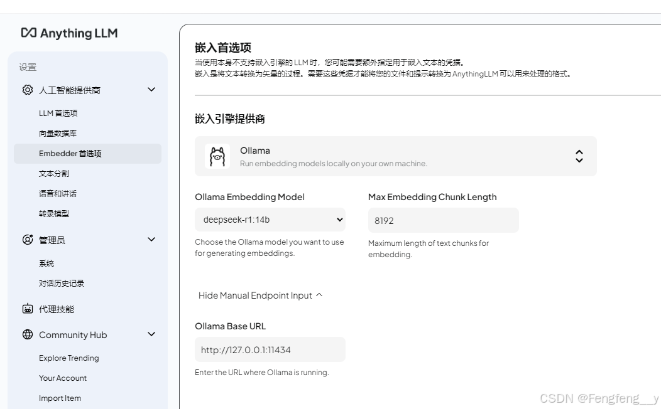661x409 pixels.
Task: Click the 'Ollama Base URL' label
Action: [230, 326]
